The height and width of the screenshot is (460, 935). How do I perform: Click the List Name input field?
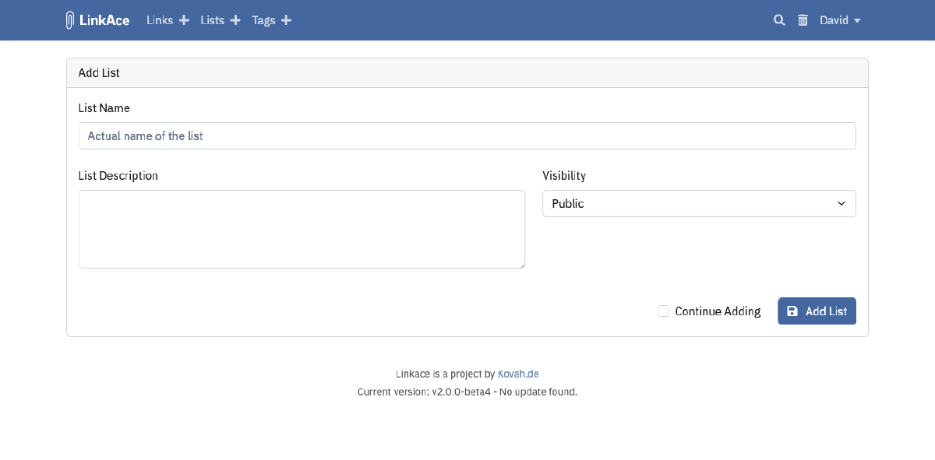click(x=467, y=135)
